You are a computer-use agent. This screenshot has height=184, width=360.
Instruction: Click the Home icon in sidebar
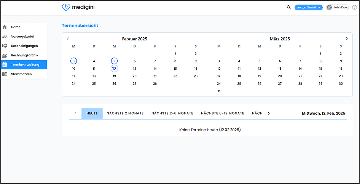tap(5, 27)
